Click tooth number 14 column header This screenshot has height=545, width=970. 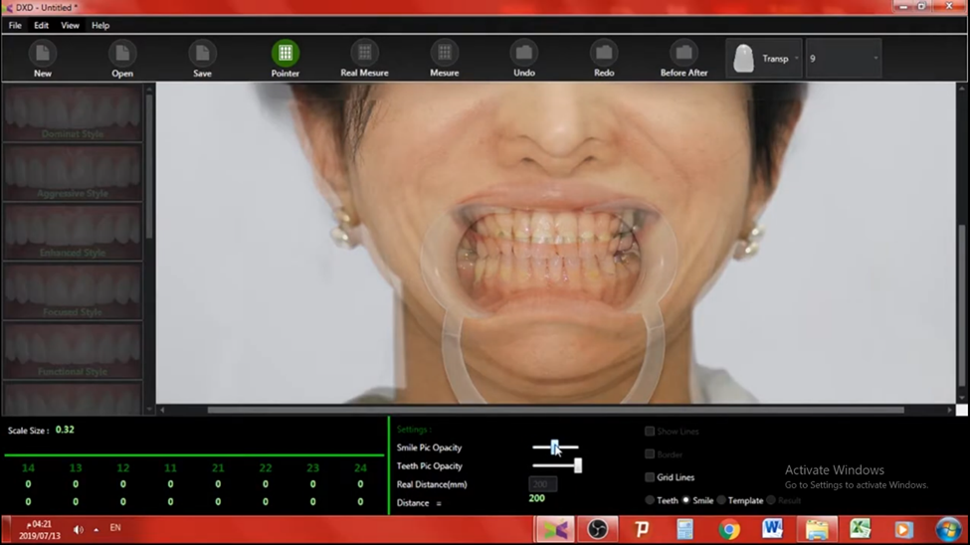pyautogui.click(x=28, y=468)
